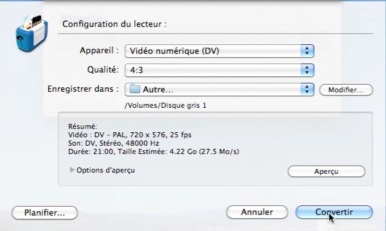Click the Aperçu preview button
Screen dimensions: 386x231
click(326, 171)
